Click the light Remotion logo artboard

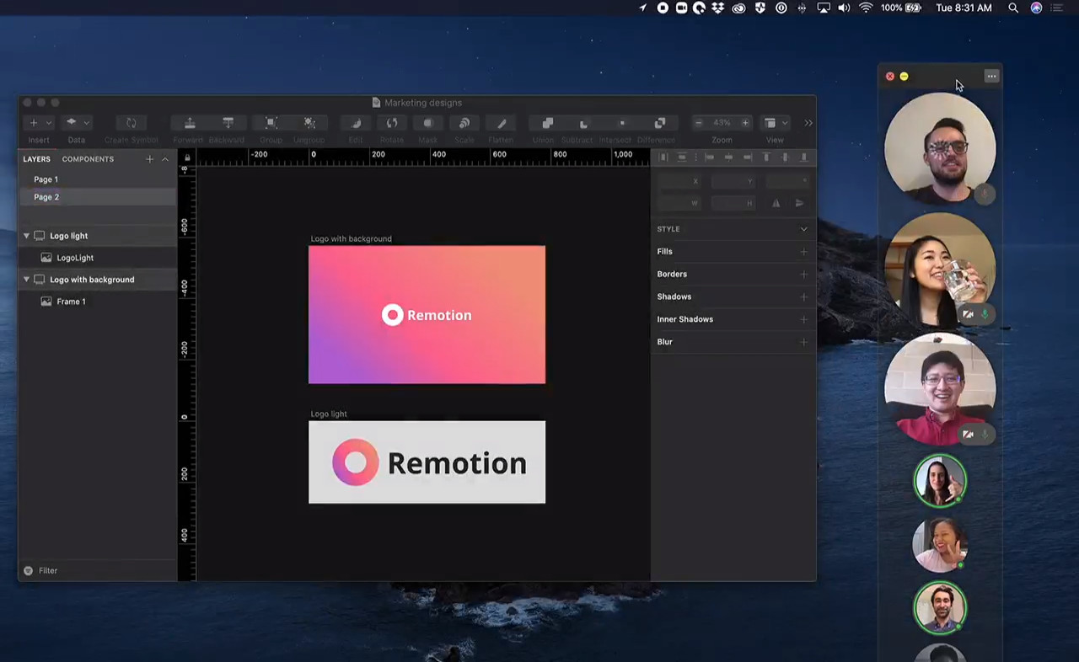click(x=427, y=462)
